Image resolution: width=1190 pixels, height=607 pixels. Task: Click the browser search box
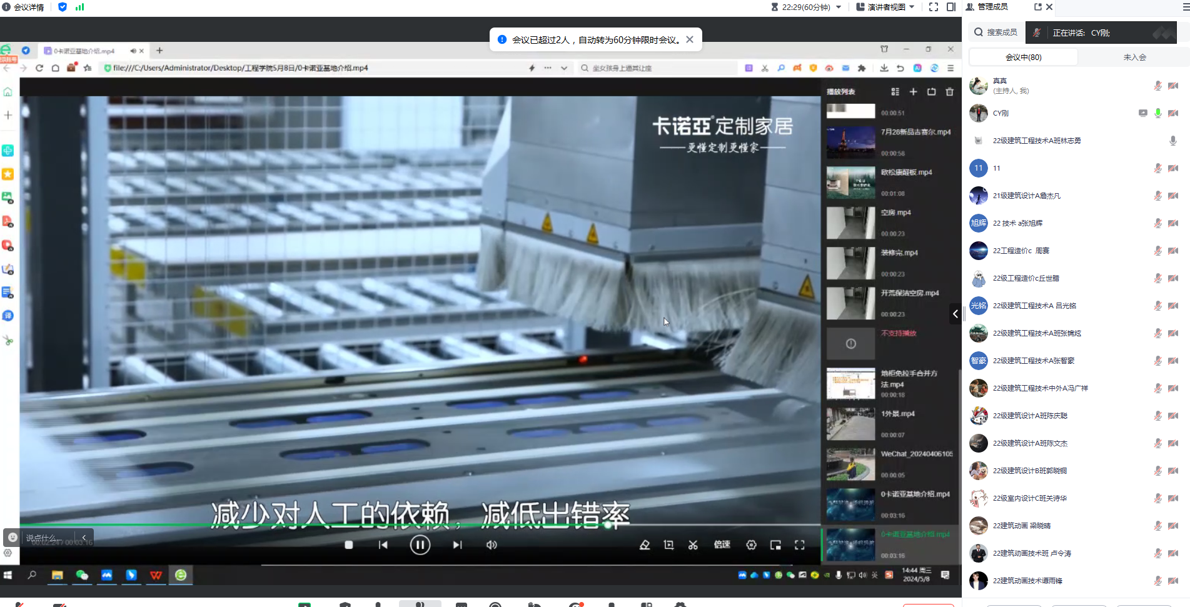[657, 68]
